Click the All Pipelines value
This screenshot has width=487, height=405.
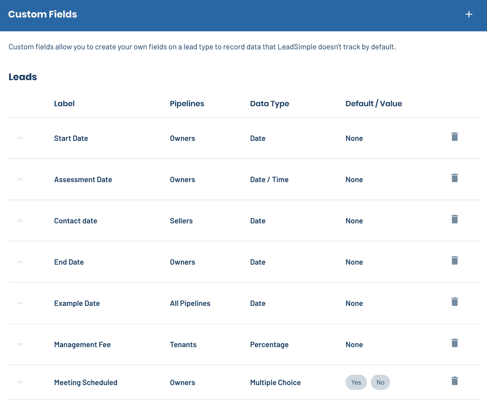coord(190,304)
